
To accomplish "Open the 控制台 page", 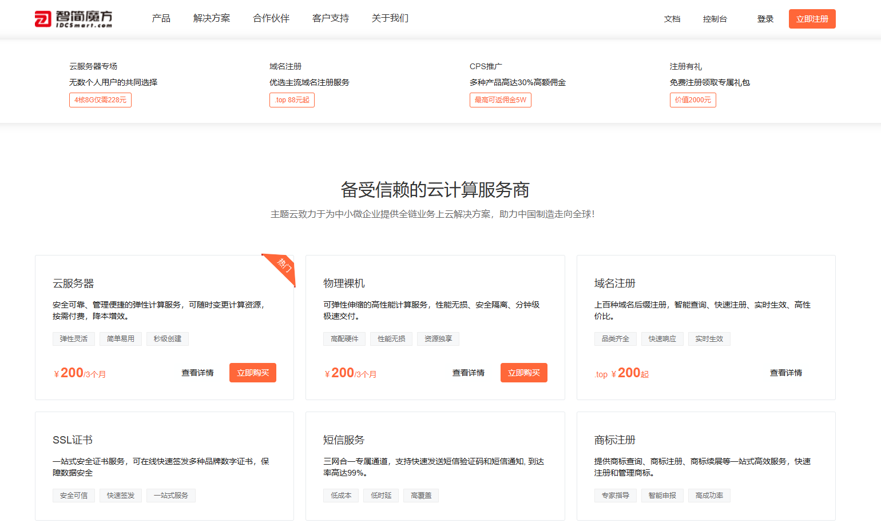I will [715, 18].
